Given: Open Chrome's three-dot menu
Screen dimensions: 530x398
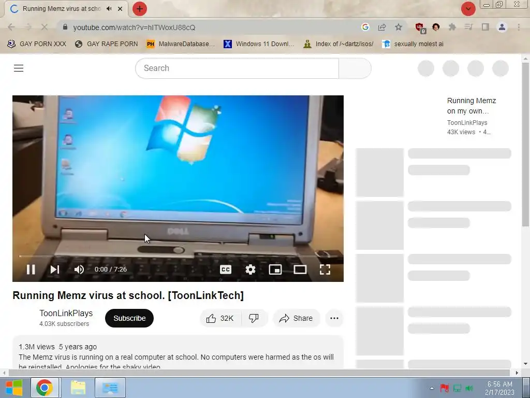Looking at the screenshot, I should pos(519,27).
